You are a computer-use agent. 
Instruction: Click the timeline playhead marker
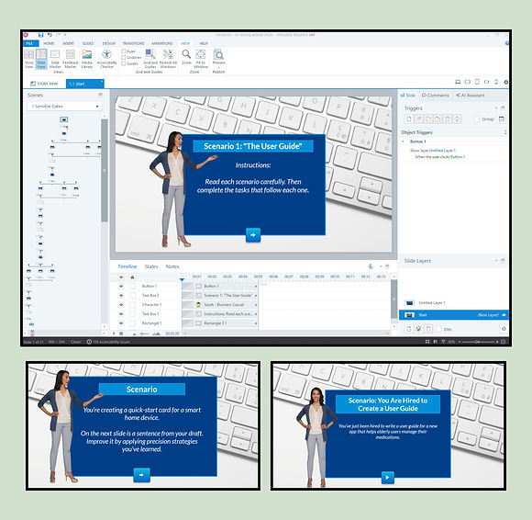pos(183,279)
